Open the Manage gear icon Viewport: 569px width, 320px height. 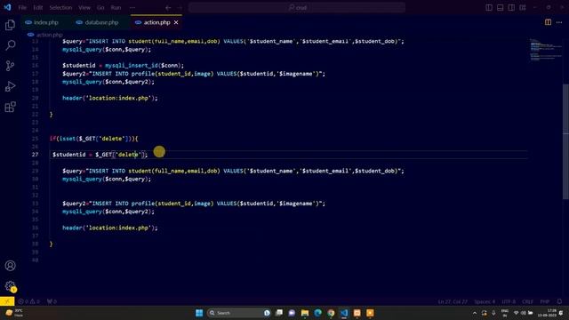pyautogui.click(x=10, y=286)
